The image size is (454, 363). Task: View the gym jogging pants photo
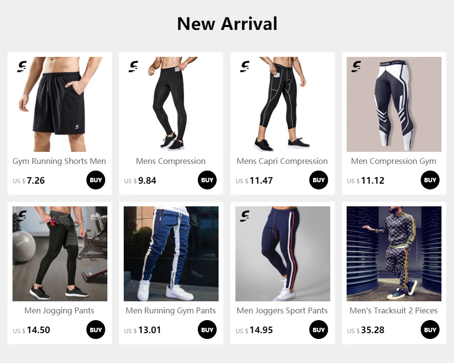pyautogui.click(x=60, y=254)
